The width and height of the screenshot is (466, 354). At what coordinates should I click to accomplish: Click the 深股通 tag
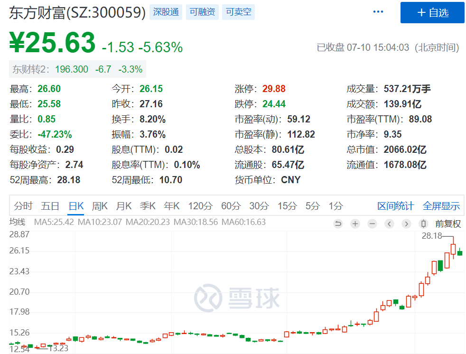(166, 12)
